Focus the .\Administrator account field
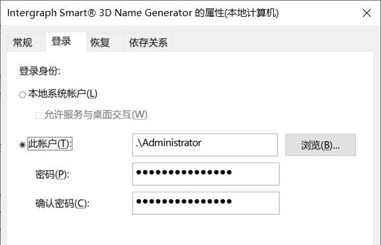381x245 pixels. click(205, 145)
